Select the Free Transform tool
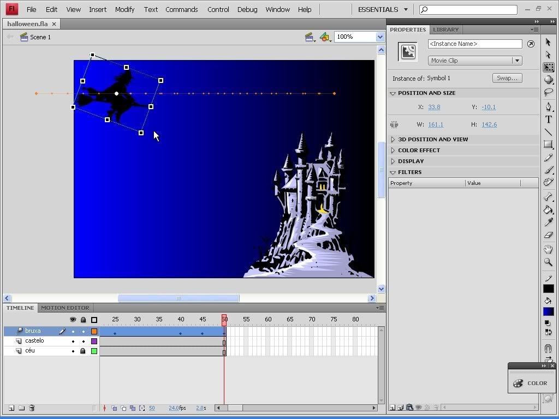The width and height of the screenshot is (559, 419). [548, 68]
